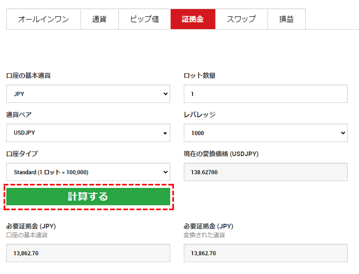Expand the Standard account type dropdown

coord(88,172)
